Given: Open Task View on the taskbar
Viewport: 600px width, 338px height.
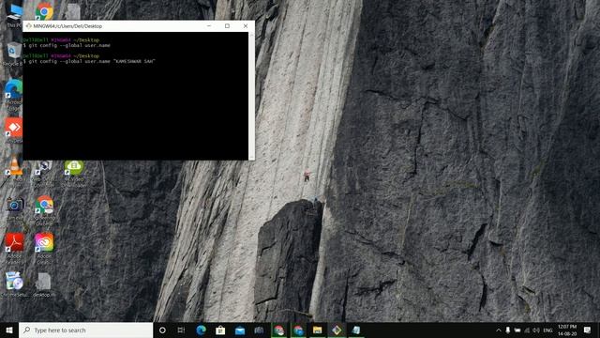Looking at the screenshot, I should point(181,330).
